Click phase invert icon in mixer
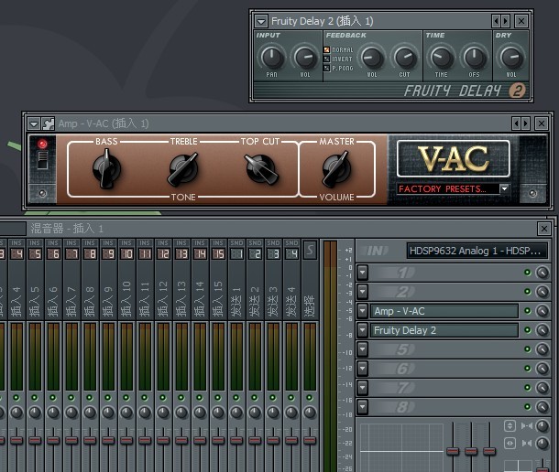559x472 pixels. tap(510, 425)
